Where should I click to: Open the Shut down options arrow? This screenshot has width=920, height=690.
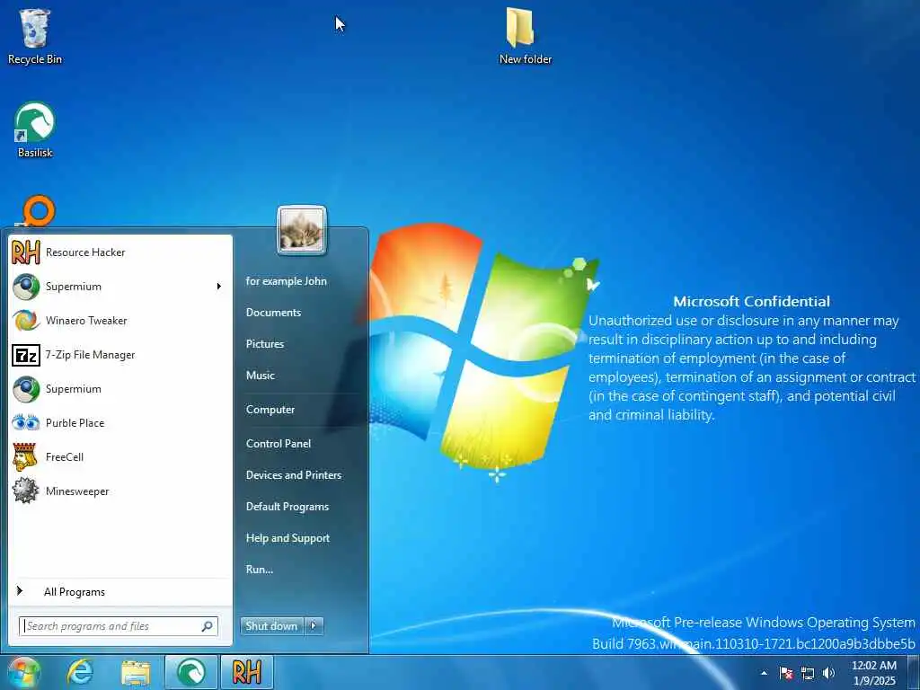click(314, 626)
